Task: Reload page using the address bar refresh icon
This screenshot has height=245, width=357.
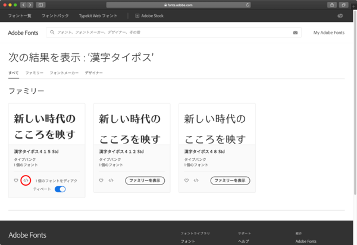Action: click(248, 5)
